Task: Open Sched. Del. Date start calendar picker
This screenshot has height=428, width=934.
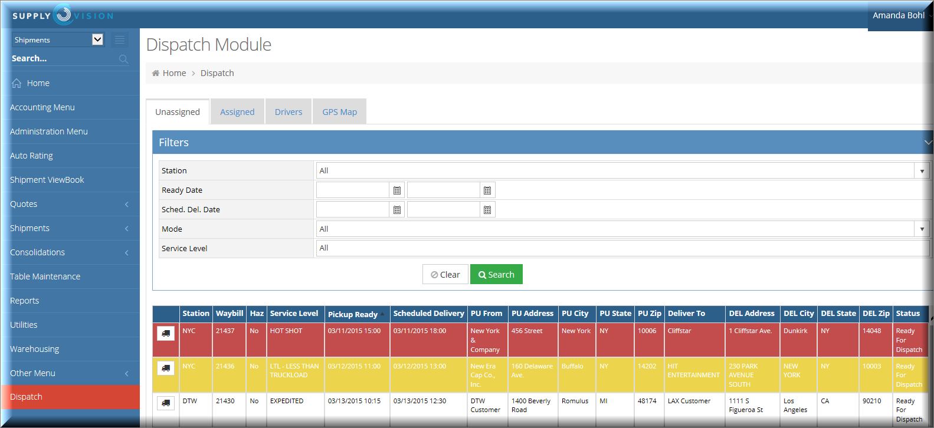Action: pos(397,210)
